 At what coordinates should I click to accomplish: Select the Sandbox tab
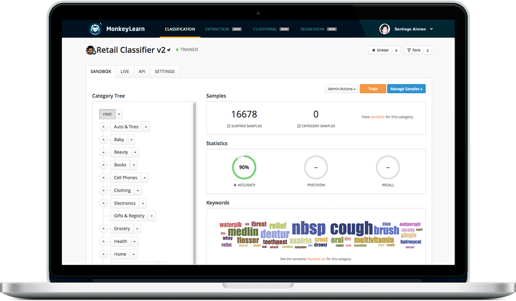[x=101, y=72]
